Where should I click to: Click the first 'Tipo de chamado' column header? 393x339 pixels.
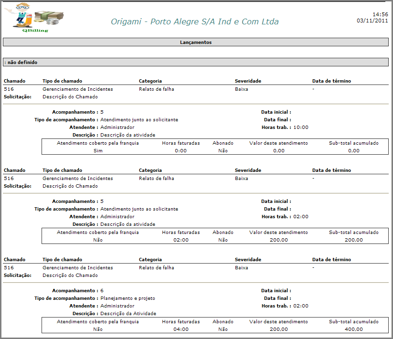coord(62,81)
